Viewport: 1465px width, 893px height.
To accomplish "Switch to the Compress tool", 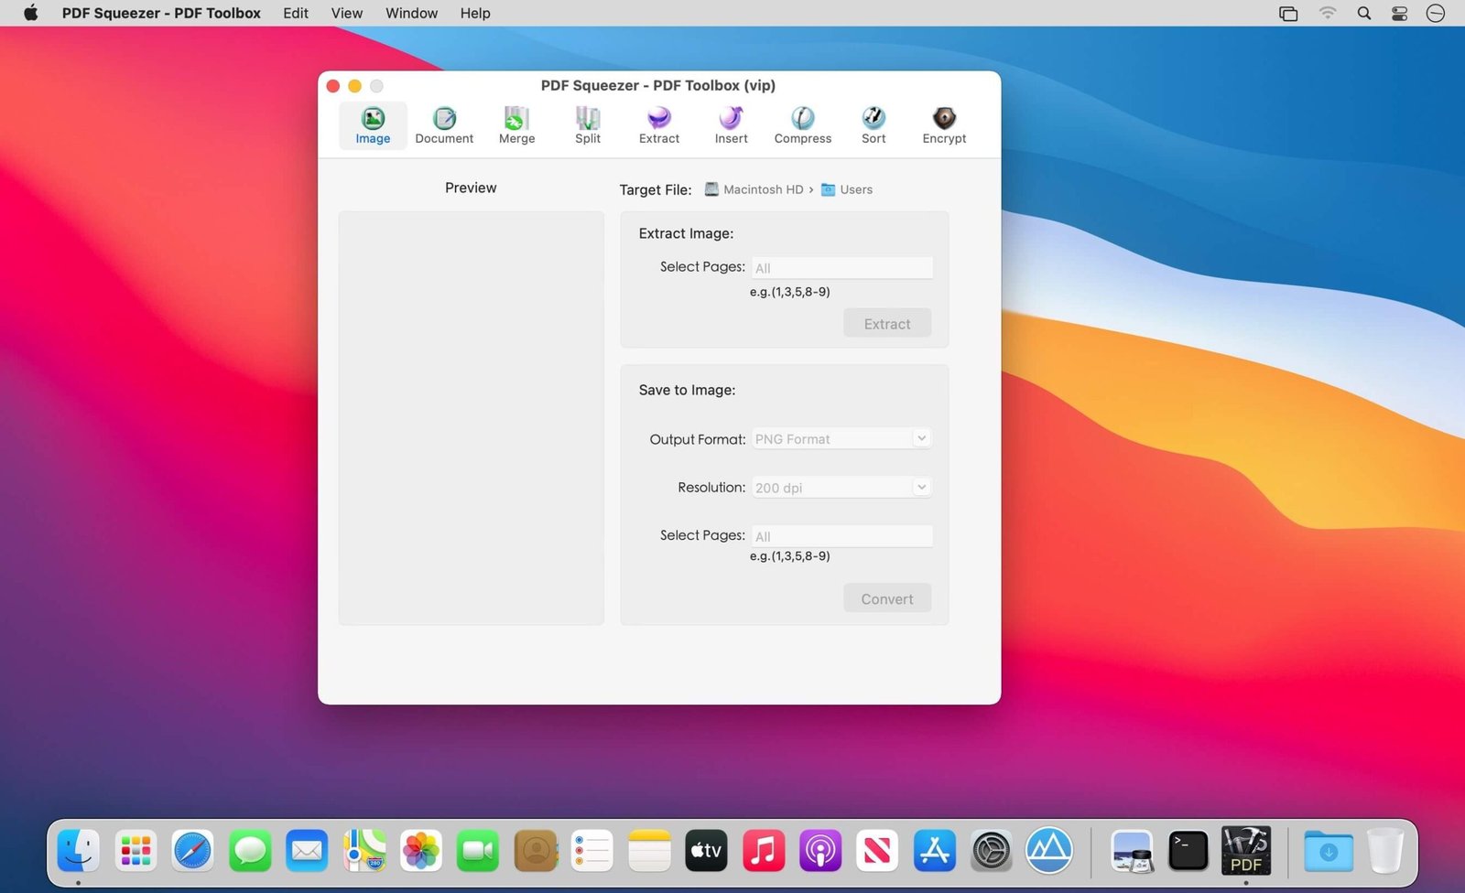I will point(802,125).
